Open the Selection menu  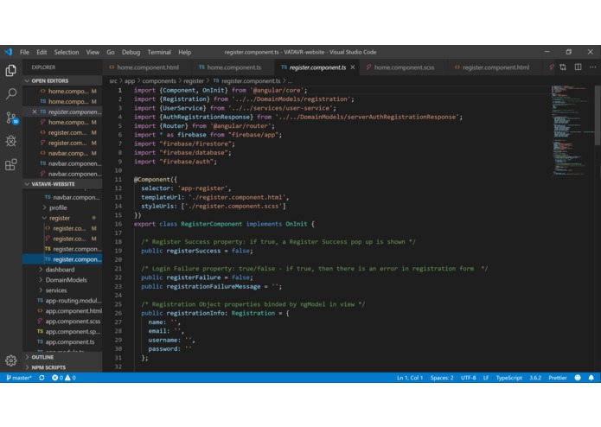[67, 52]
